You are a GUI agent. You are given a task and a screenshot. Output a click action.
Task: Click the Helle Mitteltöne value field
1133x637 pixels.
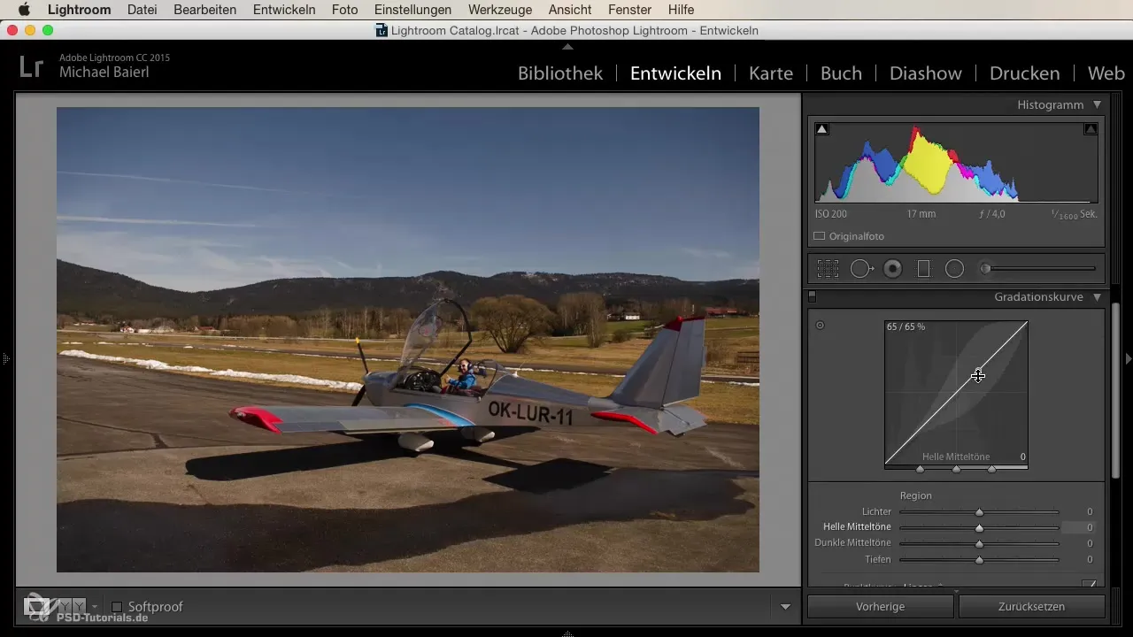[x=1079, y=527]
